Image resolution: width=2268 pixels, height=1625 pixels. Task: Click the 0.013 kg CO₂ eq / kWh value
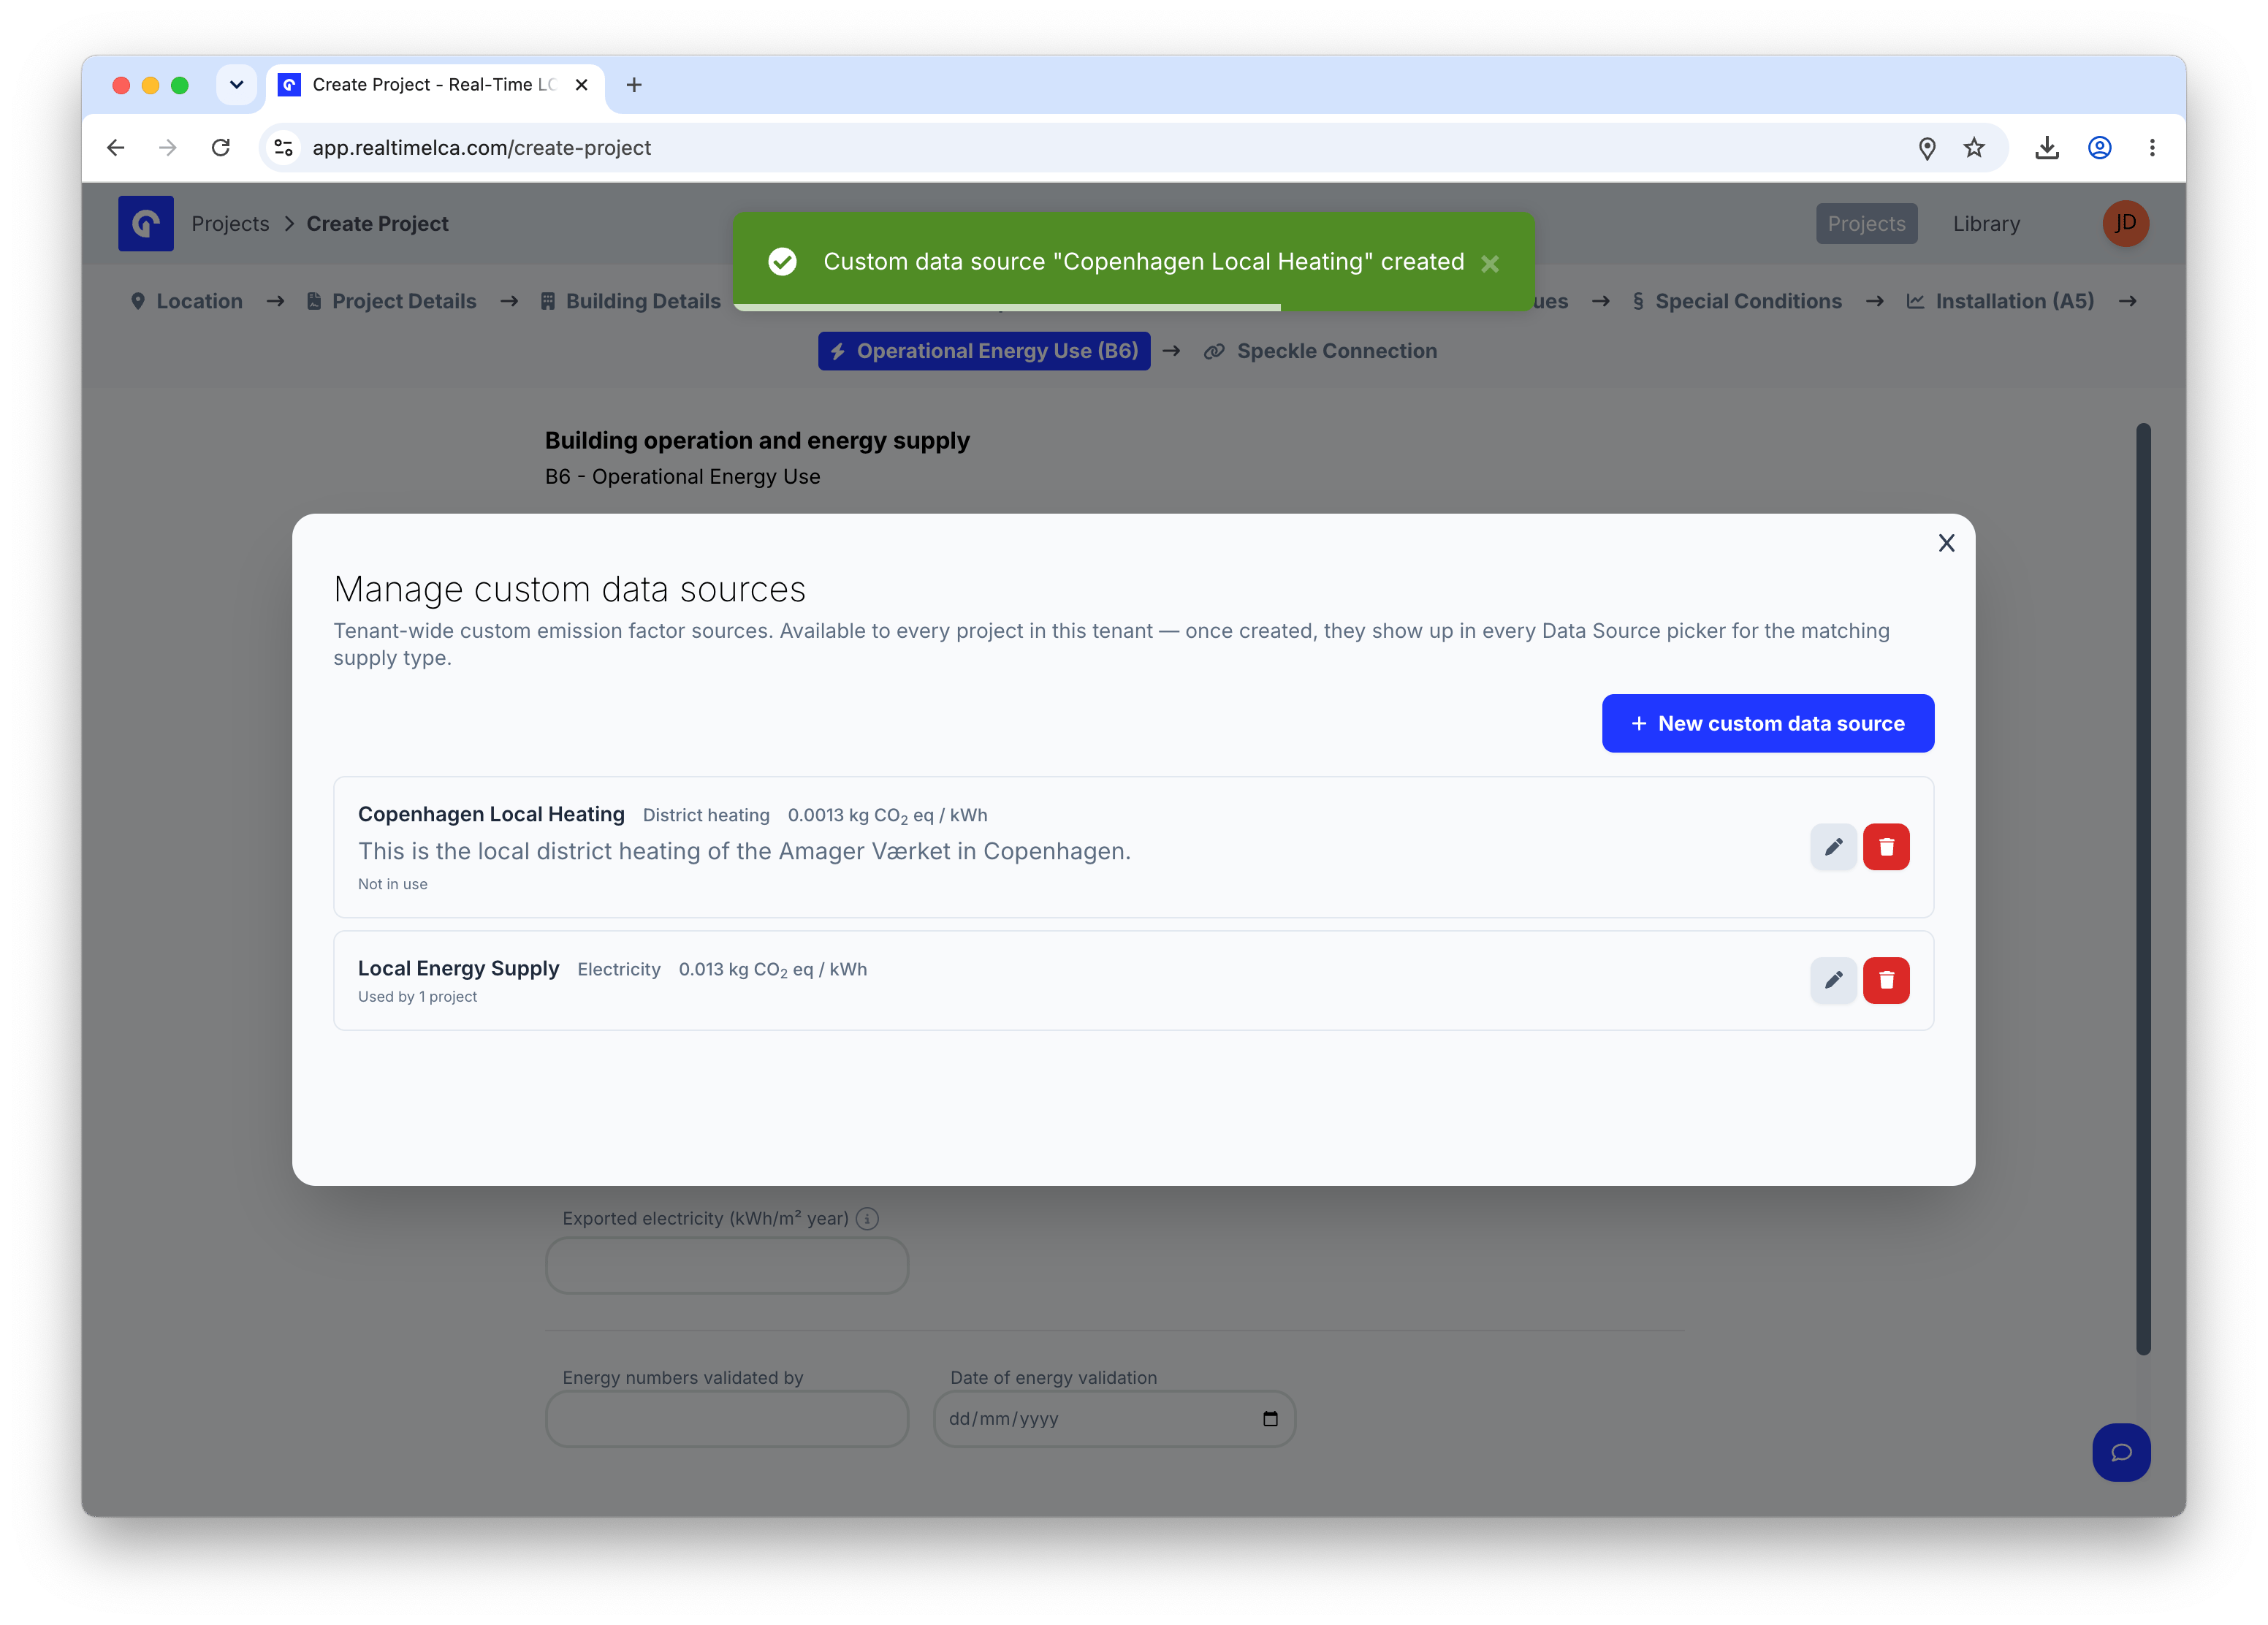[x=773, y=969]
